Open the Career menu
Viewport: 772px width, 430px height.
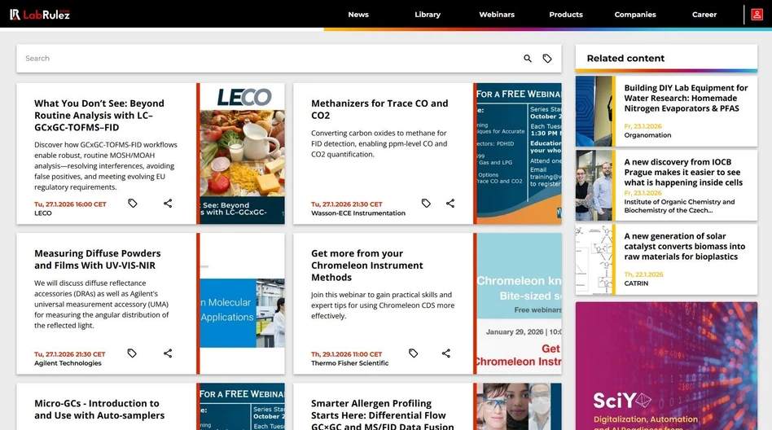click(704, 15)
